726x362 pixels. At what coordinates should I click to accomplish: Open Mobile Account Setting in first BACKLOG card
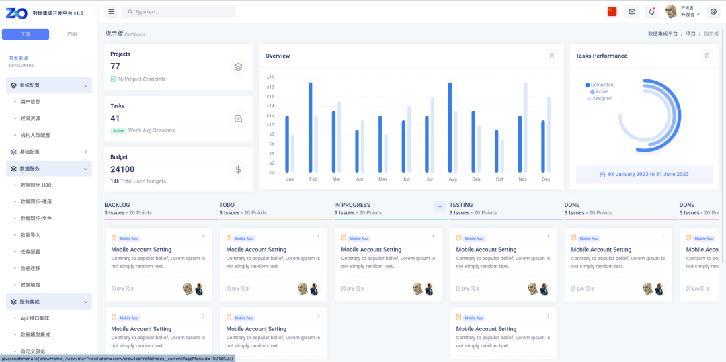141,250
